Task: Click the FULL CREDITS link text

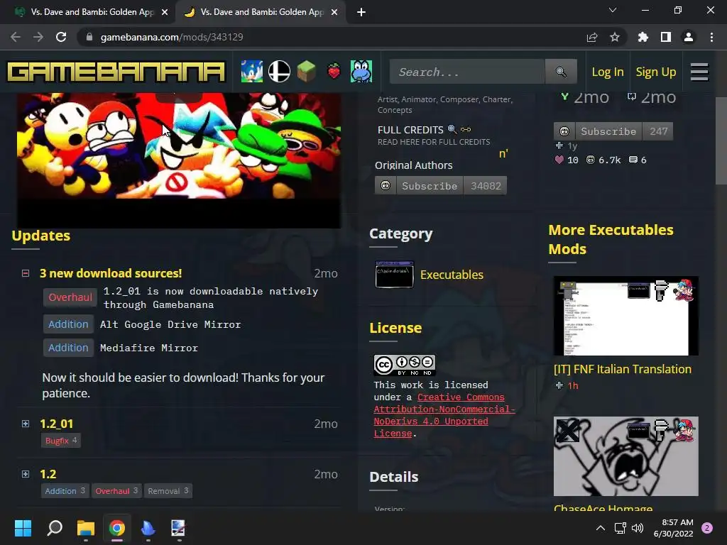Action: (410, 130)
